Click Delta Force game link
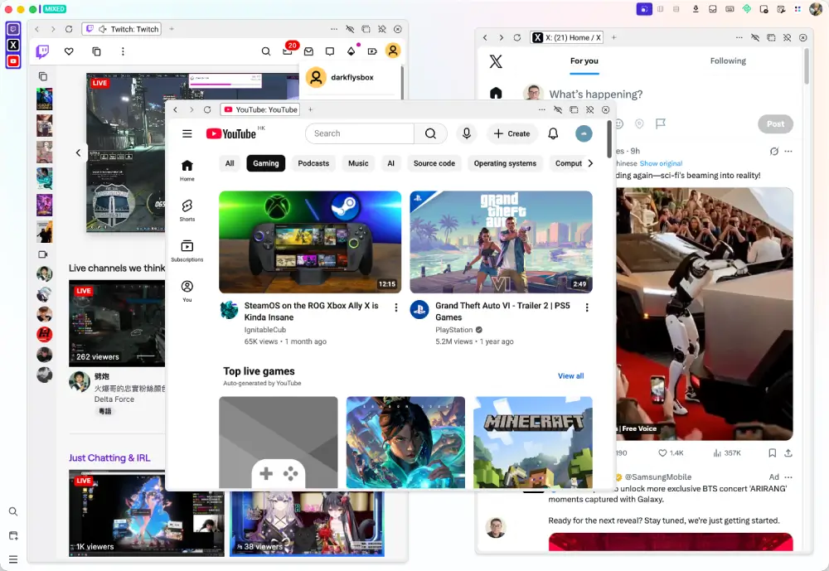The image size is (829, 571). pyautogui.click(x=114, y=399)
